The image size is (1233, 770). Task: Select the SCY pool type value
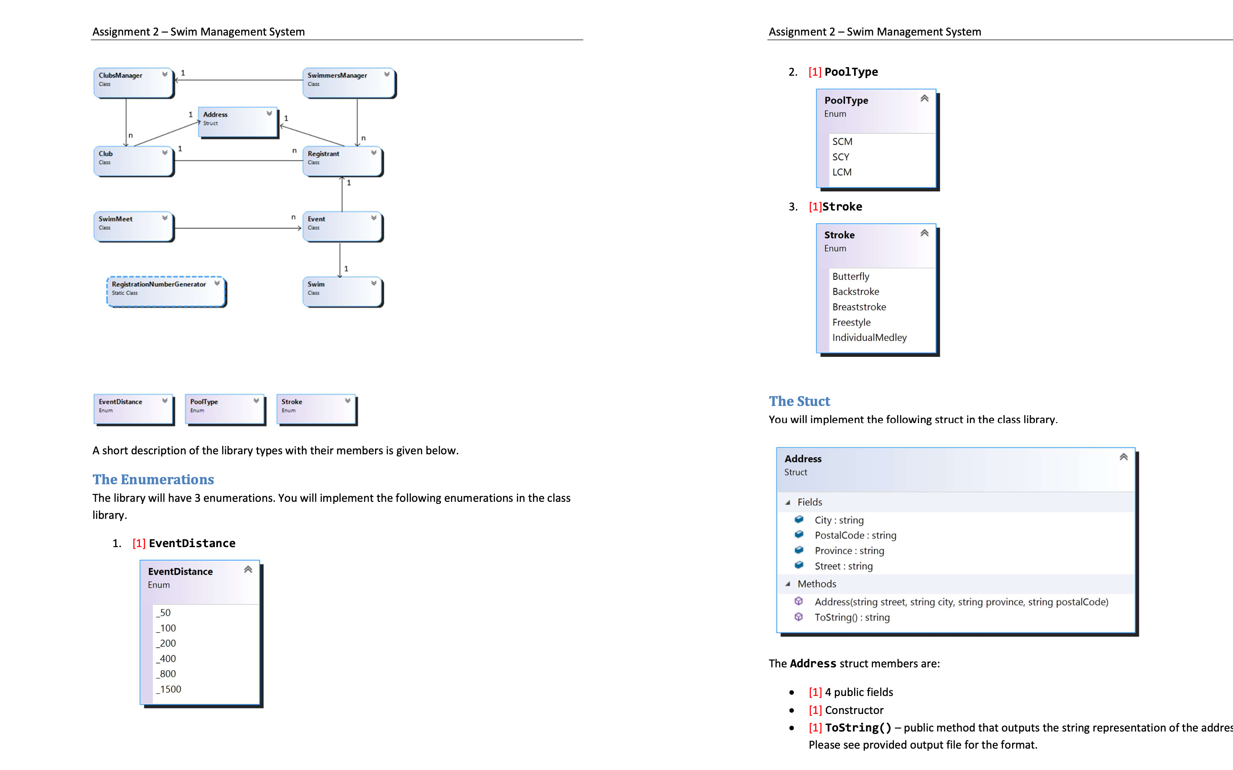(841, 157)
